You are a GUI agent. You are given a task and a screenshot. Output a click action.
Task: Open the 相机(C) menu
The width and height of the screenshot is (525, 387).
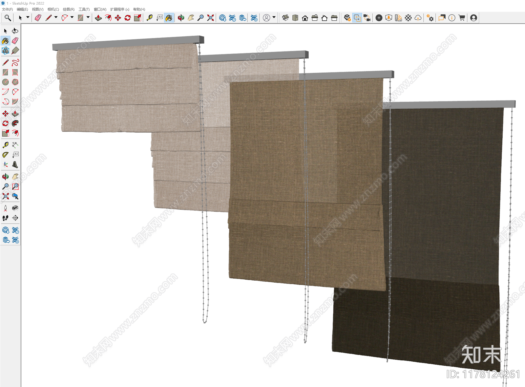tap(53, 10)
